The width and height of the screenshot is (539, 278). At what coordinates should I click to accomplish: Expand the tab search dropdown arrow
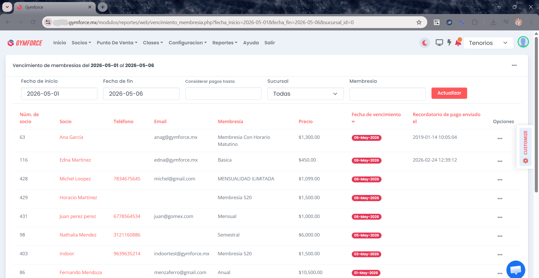point(7,7)
